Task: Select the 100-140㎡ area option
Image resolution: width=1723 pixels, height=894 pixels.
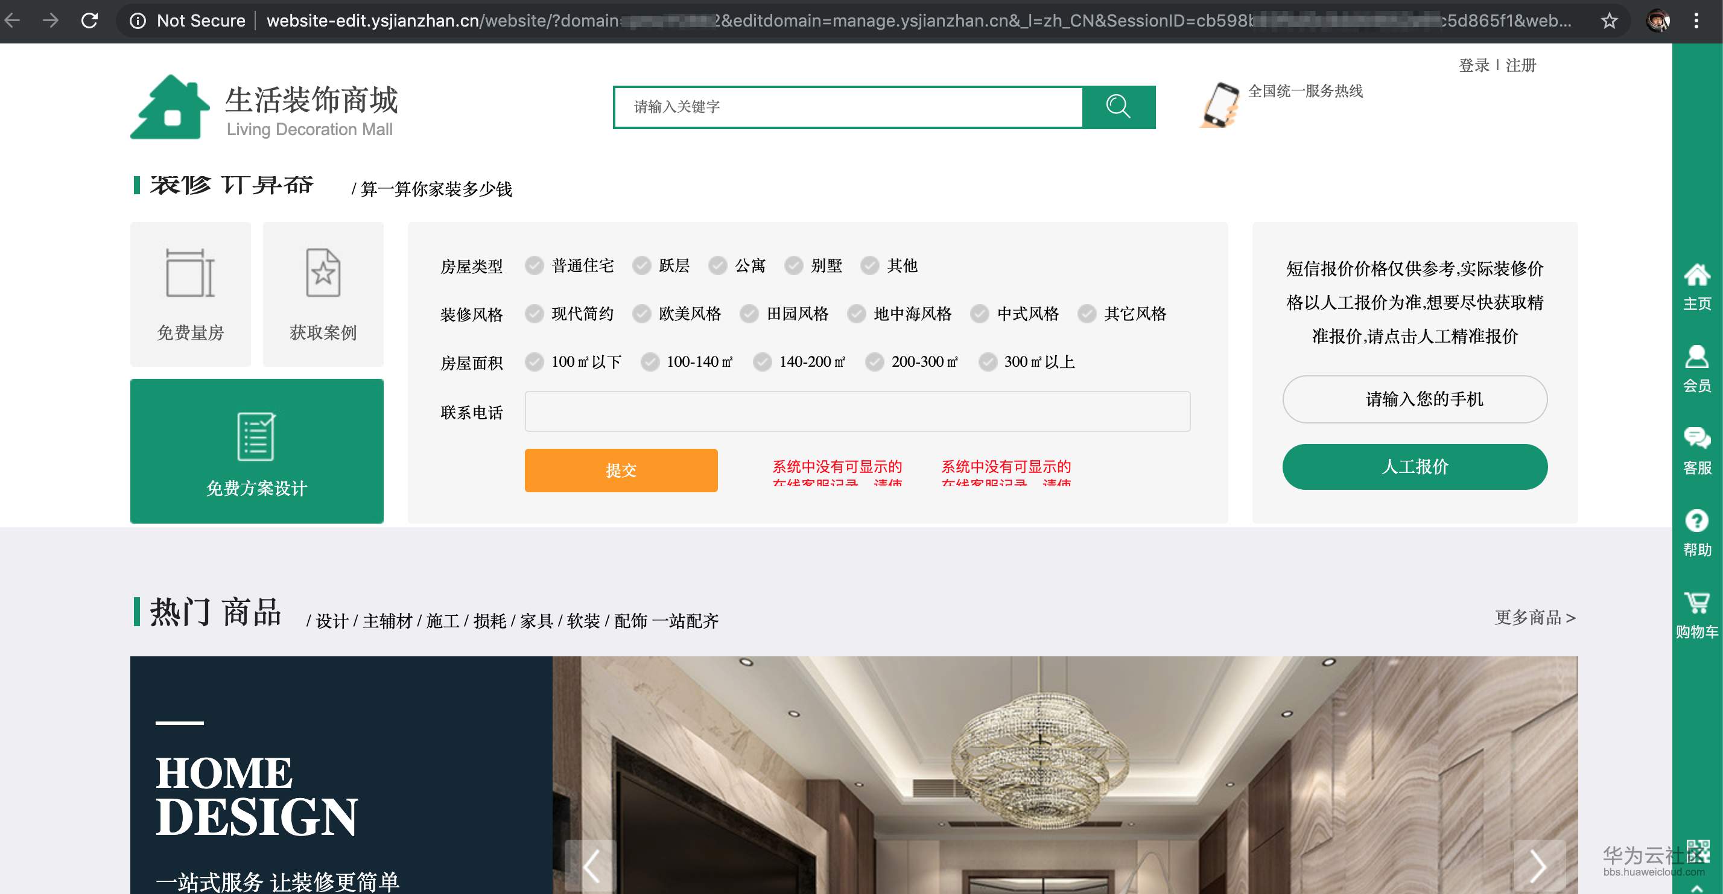Action: point(650,363)
